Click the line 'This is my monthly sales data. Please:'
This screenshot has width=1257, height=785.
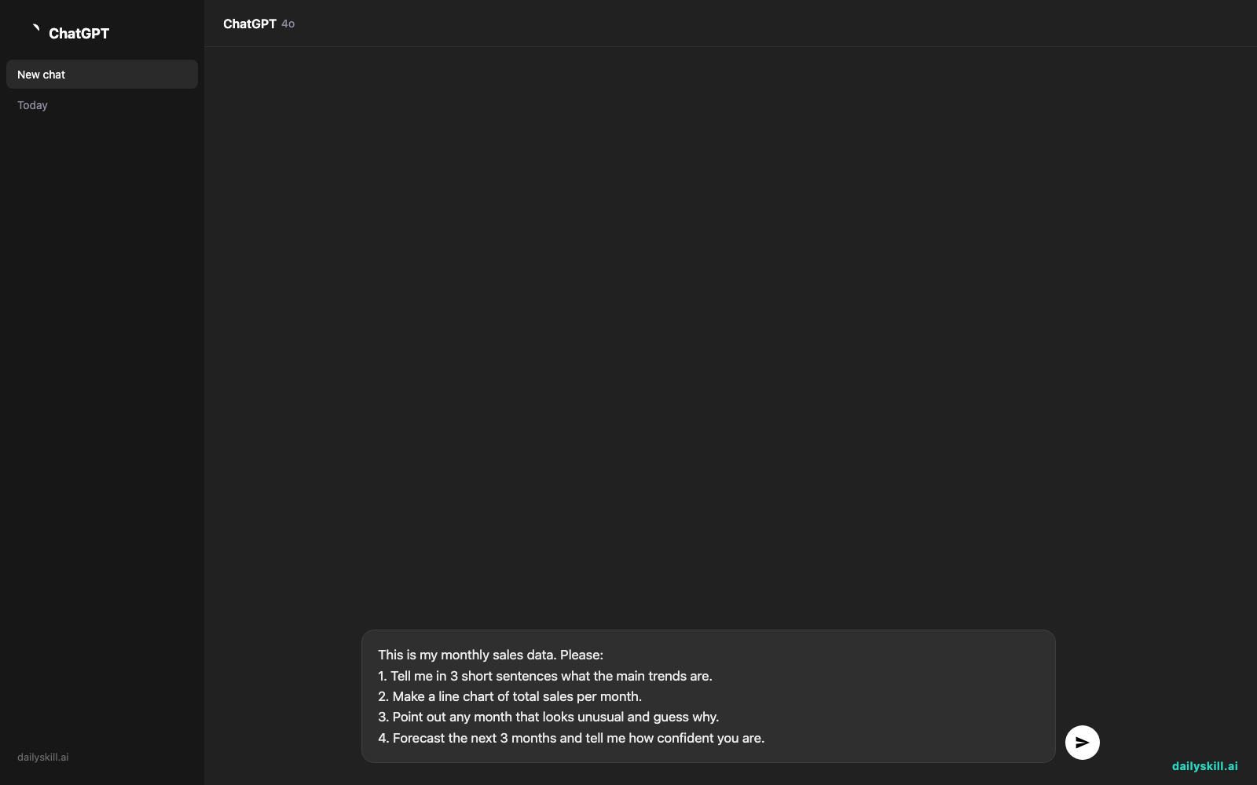coord(490,655)
